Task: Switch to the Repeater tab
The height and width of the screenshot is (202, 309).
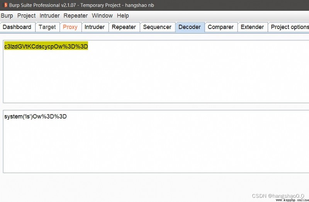Action: (124, 27)
